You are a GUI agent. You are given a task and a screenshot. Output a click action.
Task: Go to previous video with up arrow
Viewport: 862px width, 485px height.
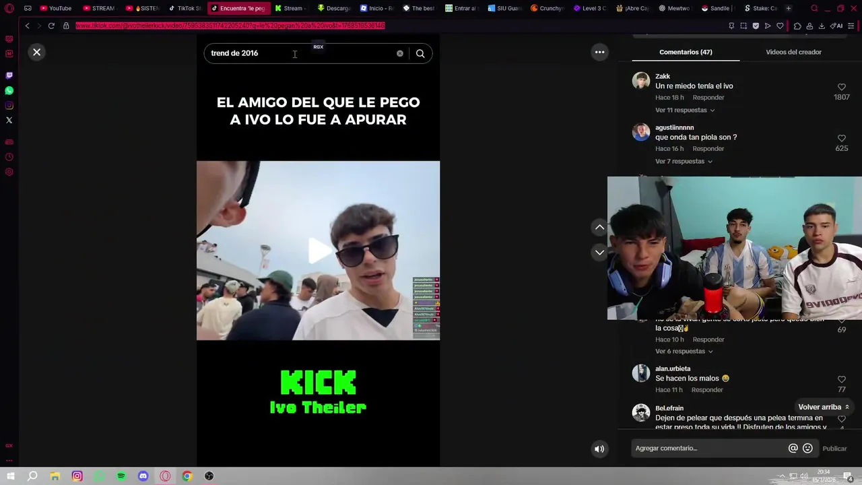point(599,227)
